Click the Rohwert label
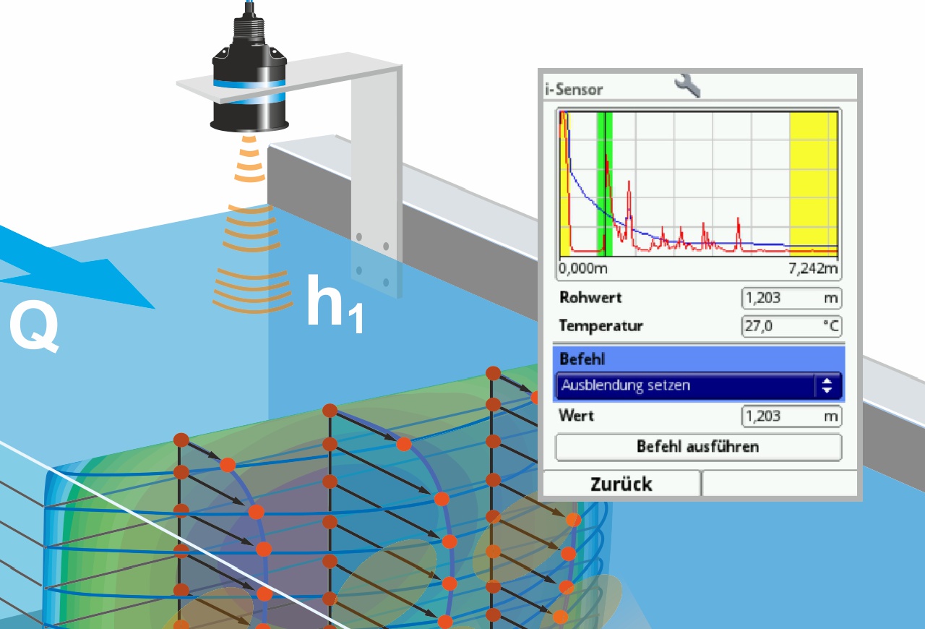The height and width of the screenshot is (629, 925). click(590, 297)
